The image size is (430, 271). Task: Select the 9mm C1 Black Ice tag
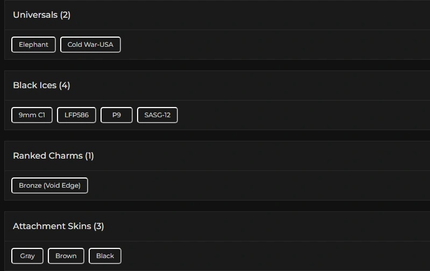(32, 115)
